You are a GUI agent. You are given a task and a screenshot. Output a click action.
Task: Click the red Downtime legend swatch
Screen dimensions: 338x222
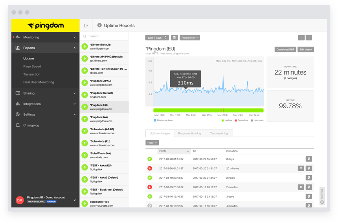click(x=235, y=120)
